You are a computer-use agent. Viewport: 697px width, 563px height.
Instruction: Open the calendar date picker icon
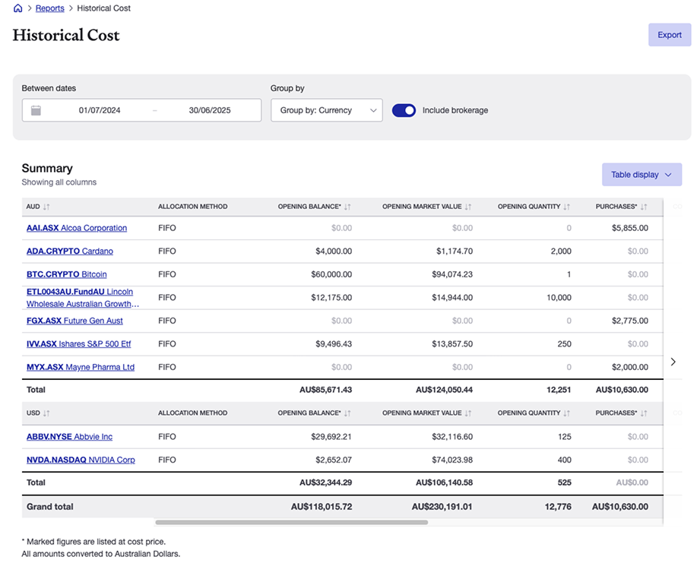(36, 110)
